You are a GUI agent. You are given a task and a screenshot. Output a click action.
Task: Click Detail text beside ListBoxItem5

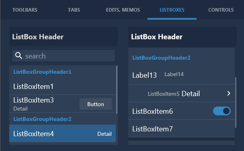191,94
